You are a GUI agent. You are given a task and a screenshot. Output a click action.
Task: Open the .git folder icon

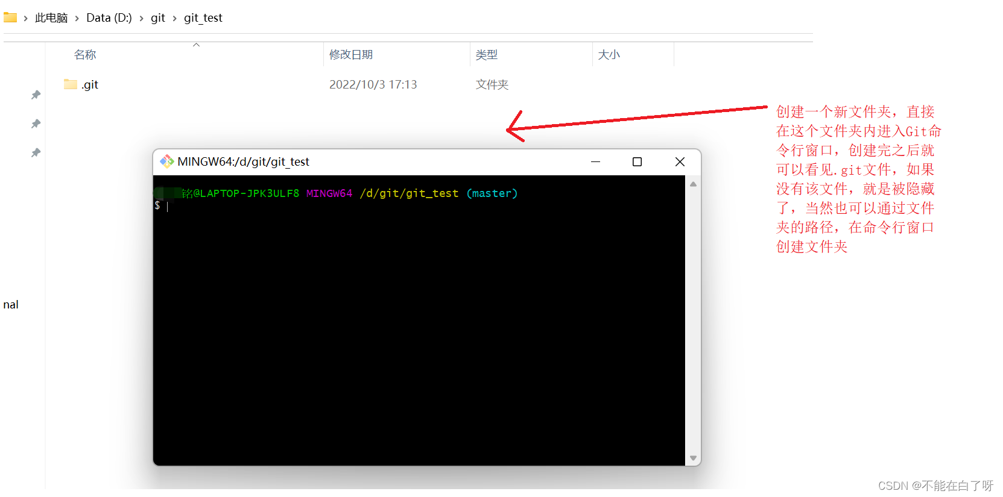pyautogui.click(x=71, y=84)
